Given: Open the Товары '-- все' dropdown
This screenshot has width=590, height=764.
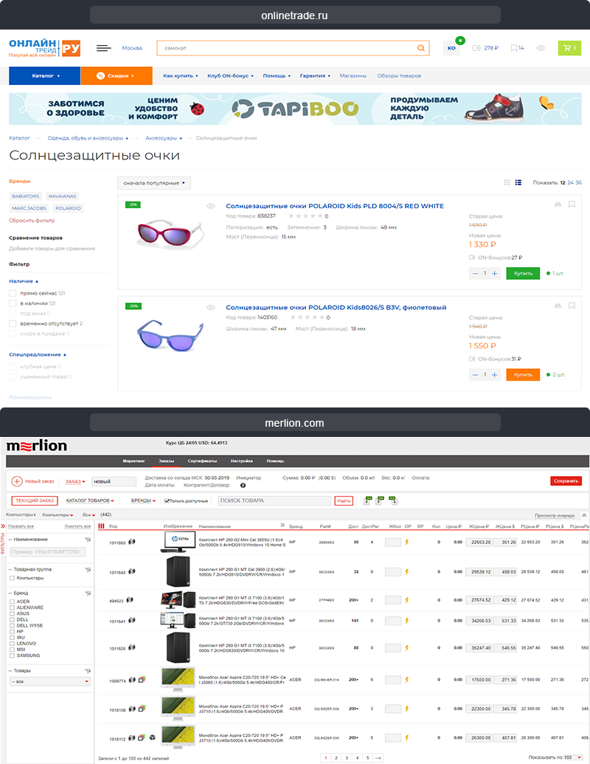Looking at the screenshot, I should coord(50,681).
